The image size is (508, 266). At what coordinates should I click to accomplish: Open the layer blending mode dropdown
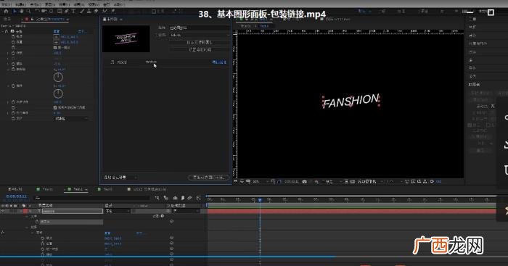pos(117,211)
